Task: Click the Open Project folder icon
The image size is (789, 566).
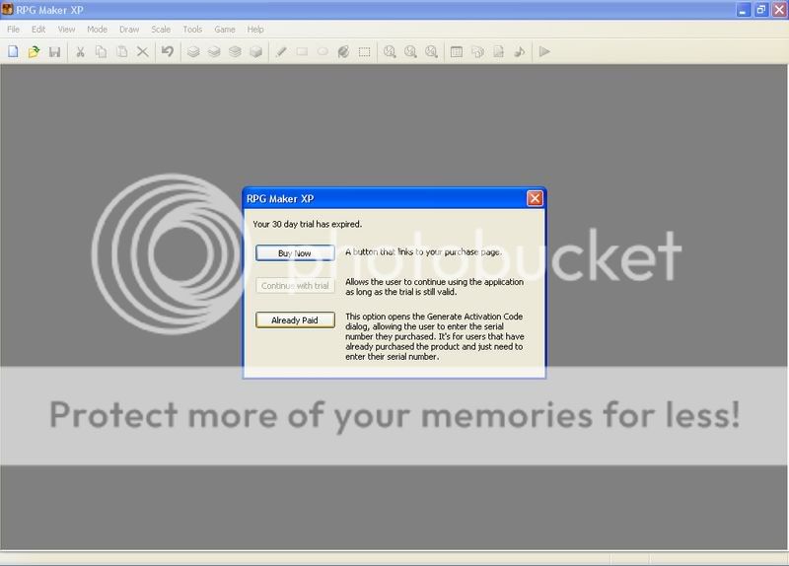Action: [x=34, y=51]
